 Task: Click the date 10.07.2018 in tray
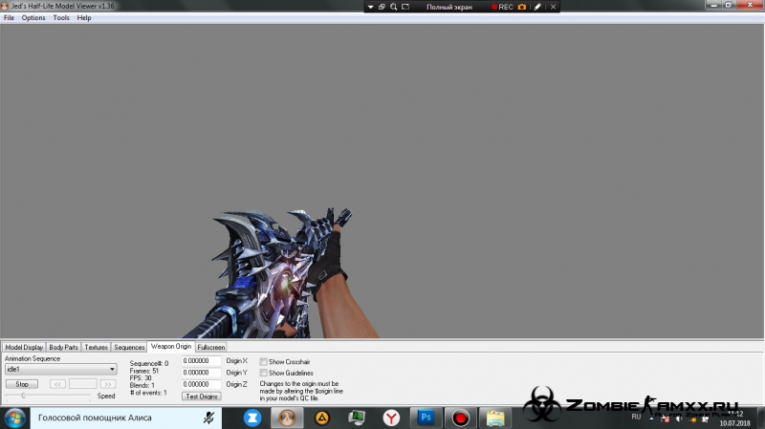734,423
